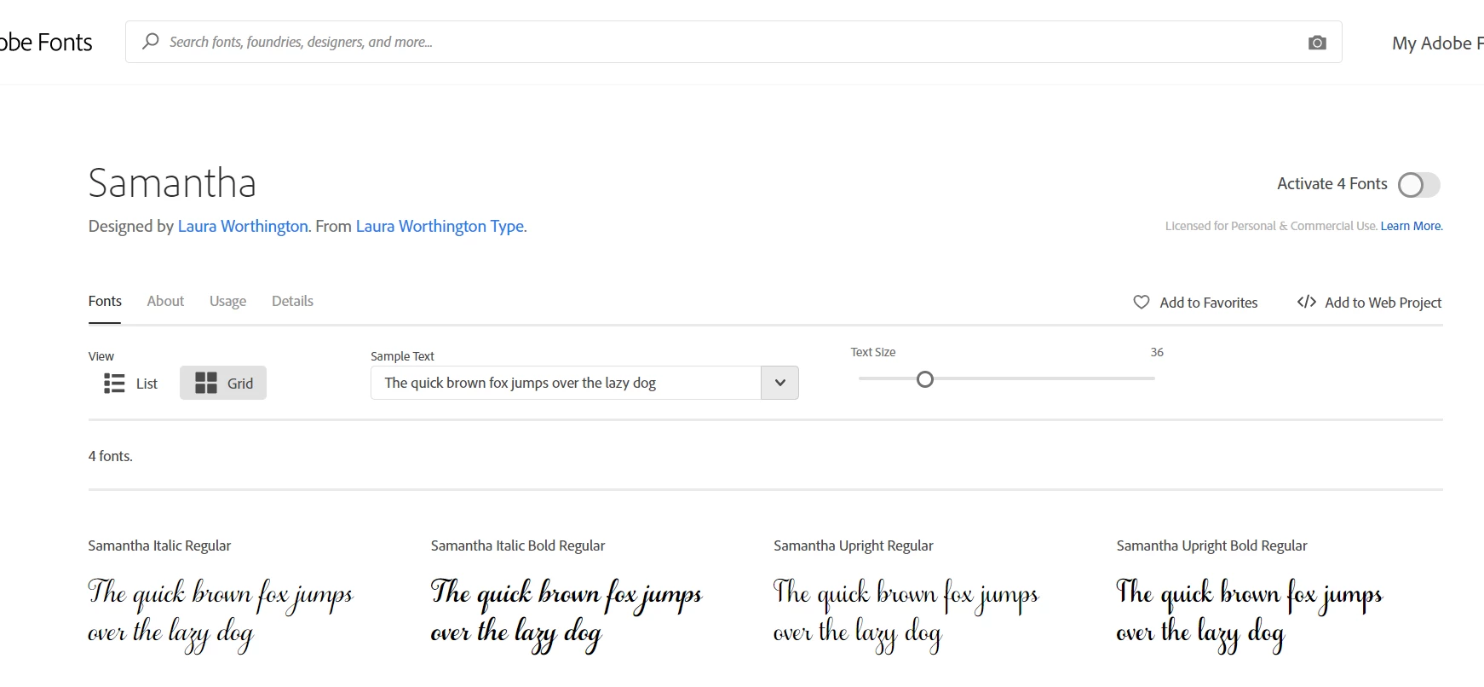Viewport: 1484px width, 687px height.
Task: Click the Learn More license link
Action: point(1412,226)
